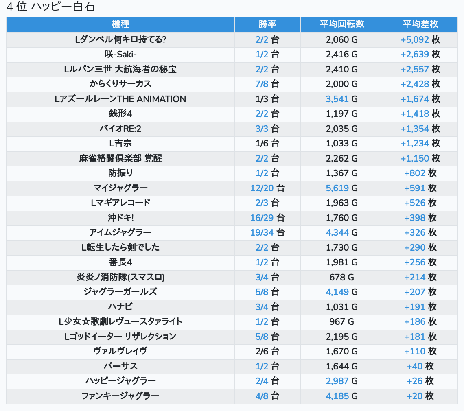The height and width of the screenshot is (411, 464).
Task: Click the ハッピージャグラー machine name
Action: 120,381
